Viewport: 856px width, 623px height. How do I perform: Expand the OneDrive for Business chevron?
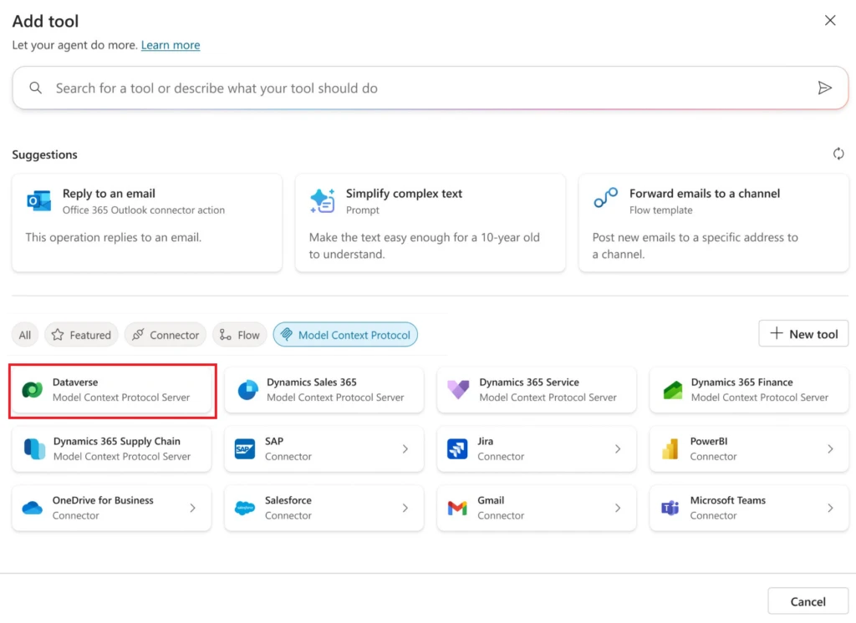pos(193,508)
